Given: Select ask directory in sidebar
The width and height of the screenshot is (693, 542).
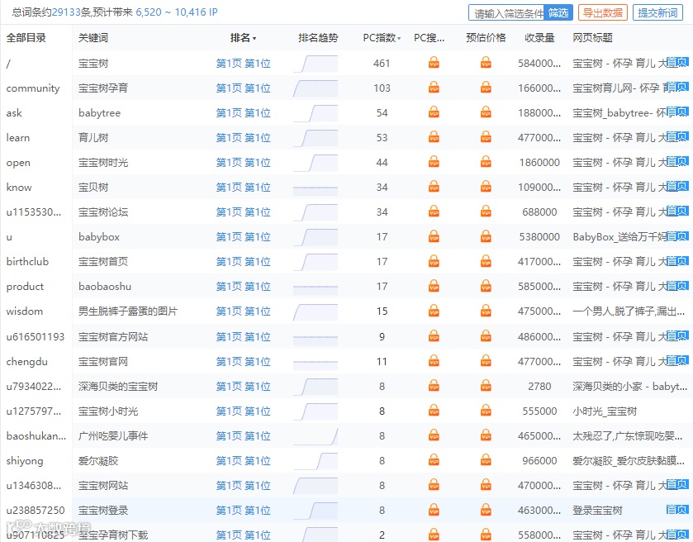Looking at the screenshot, I should point(14,113).
